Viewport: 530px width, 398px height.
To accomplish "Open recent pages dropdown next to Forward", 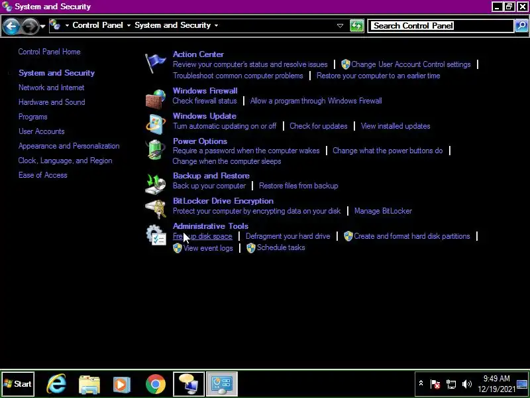I will click(42, 26).
